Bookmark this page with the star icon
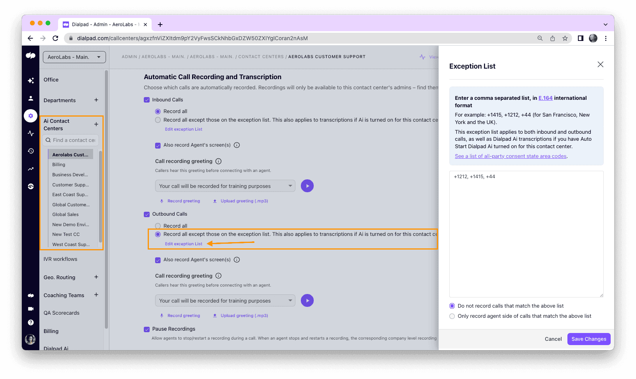 (x=565, y=38)
